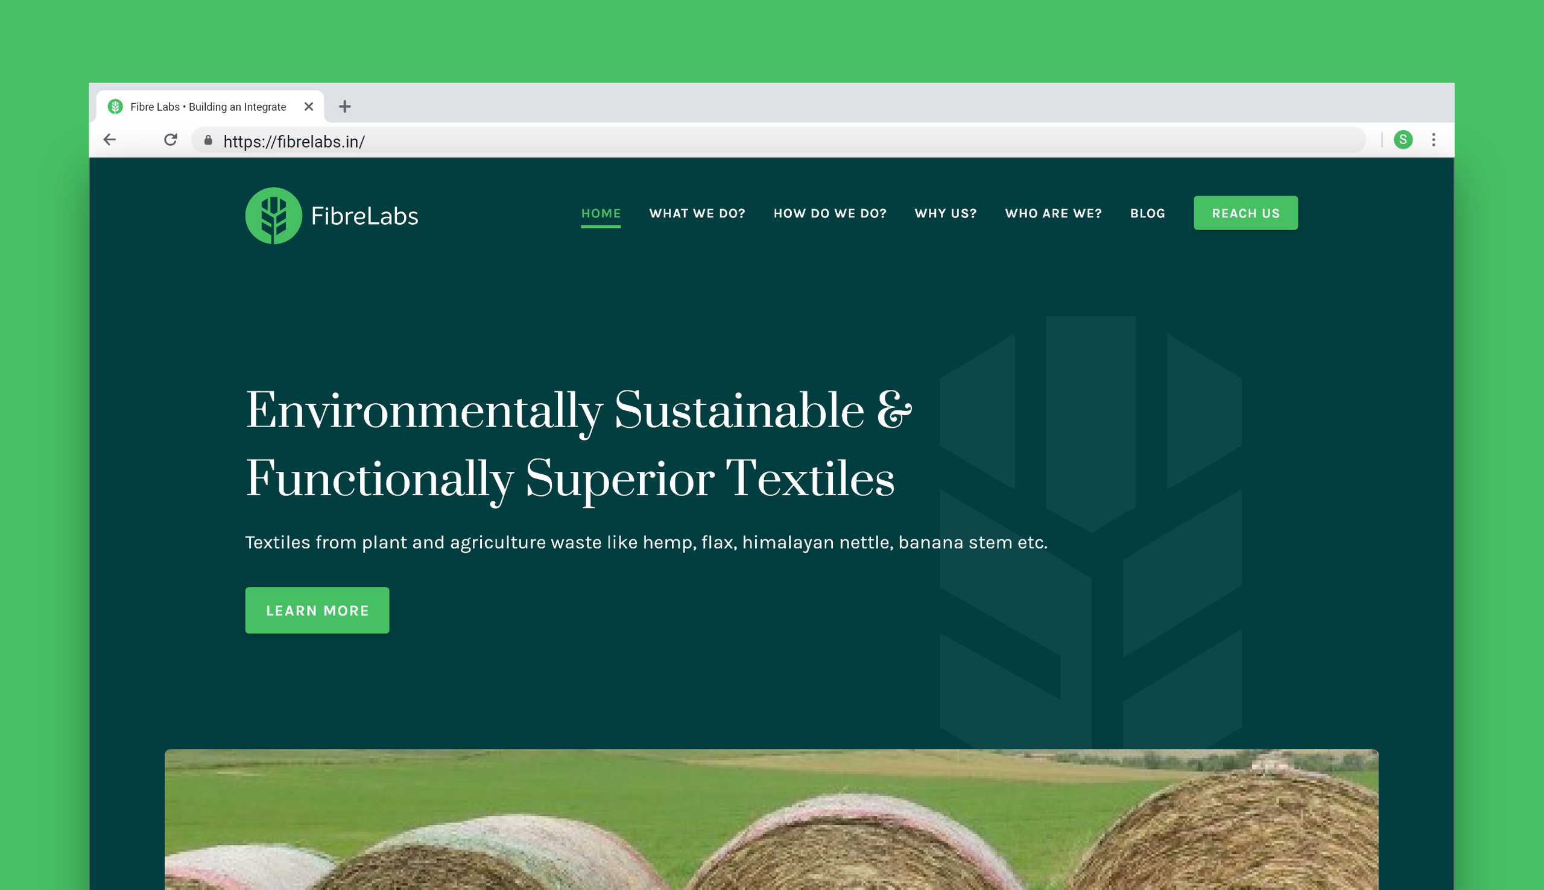This screenshot has width=1544, height=890.
Task: Open WHAT WE DO? nav link
Action: click(x=697, y=213)
